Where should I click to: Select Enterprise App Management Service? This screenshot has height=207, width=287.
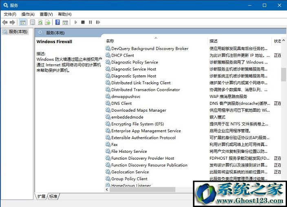point(146,131)
